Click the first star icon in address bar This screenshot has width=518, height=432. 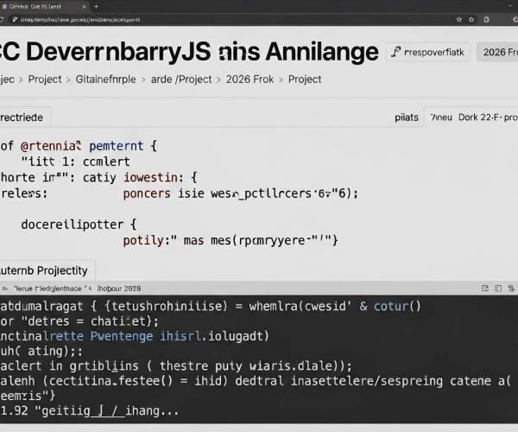459,20
